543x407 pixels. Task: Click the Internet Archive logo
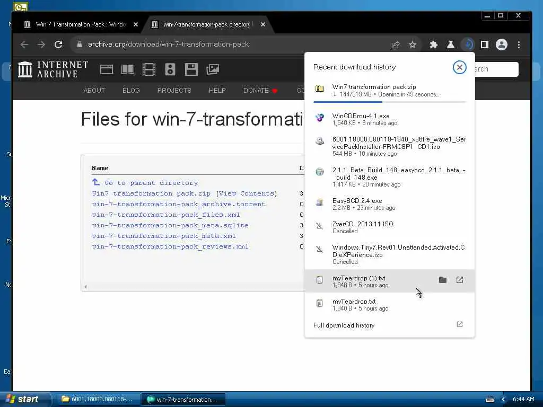click(53, 69)
